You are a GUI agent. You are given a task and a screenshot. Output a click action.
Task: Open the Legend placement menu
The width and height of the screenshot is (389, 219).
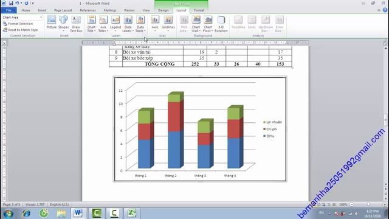click(115, 24)
